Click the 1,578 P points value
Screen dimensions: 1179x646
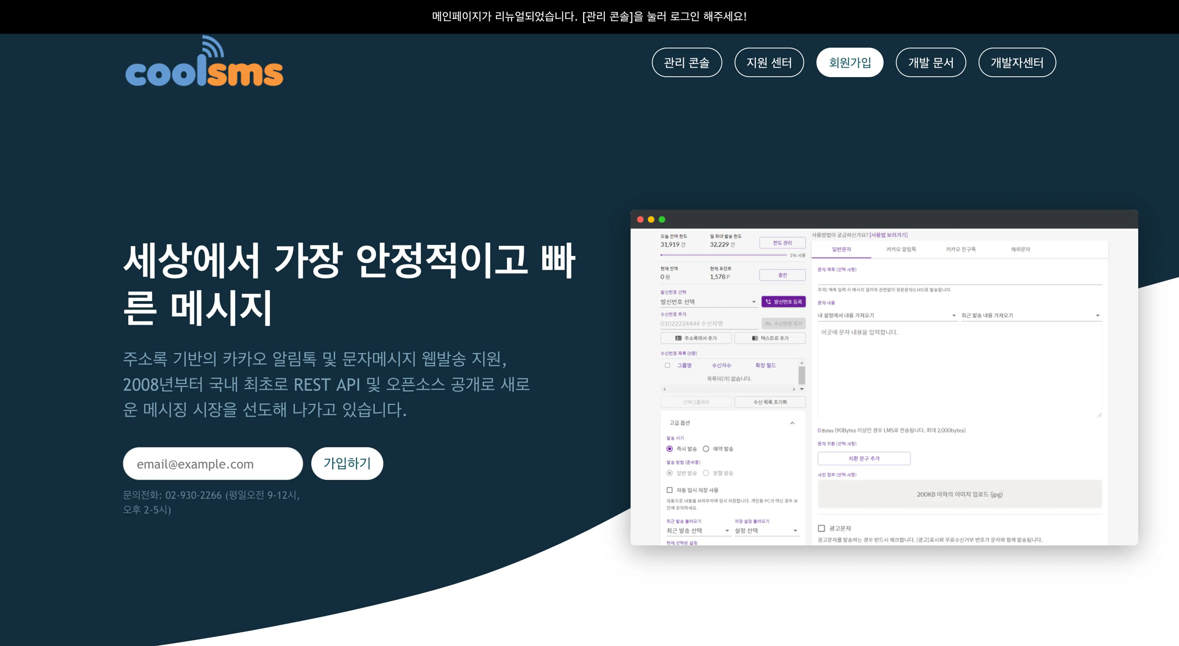(720, 277)
